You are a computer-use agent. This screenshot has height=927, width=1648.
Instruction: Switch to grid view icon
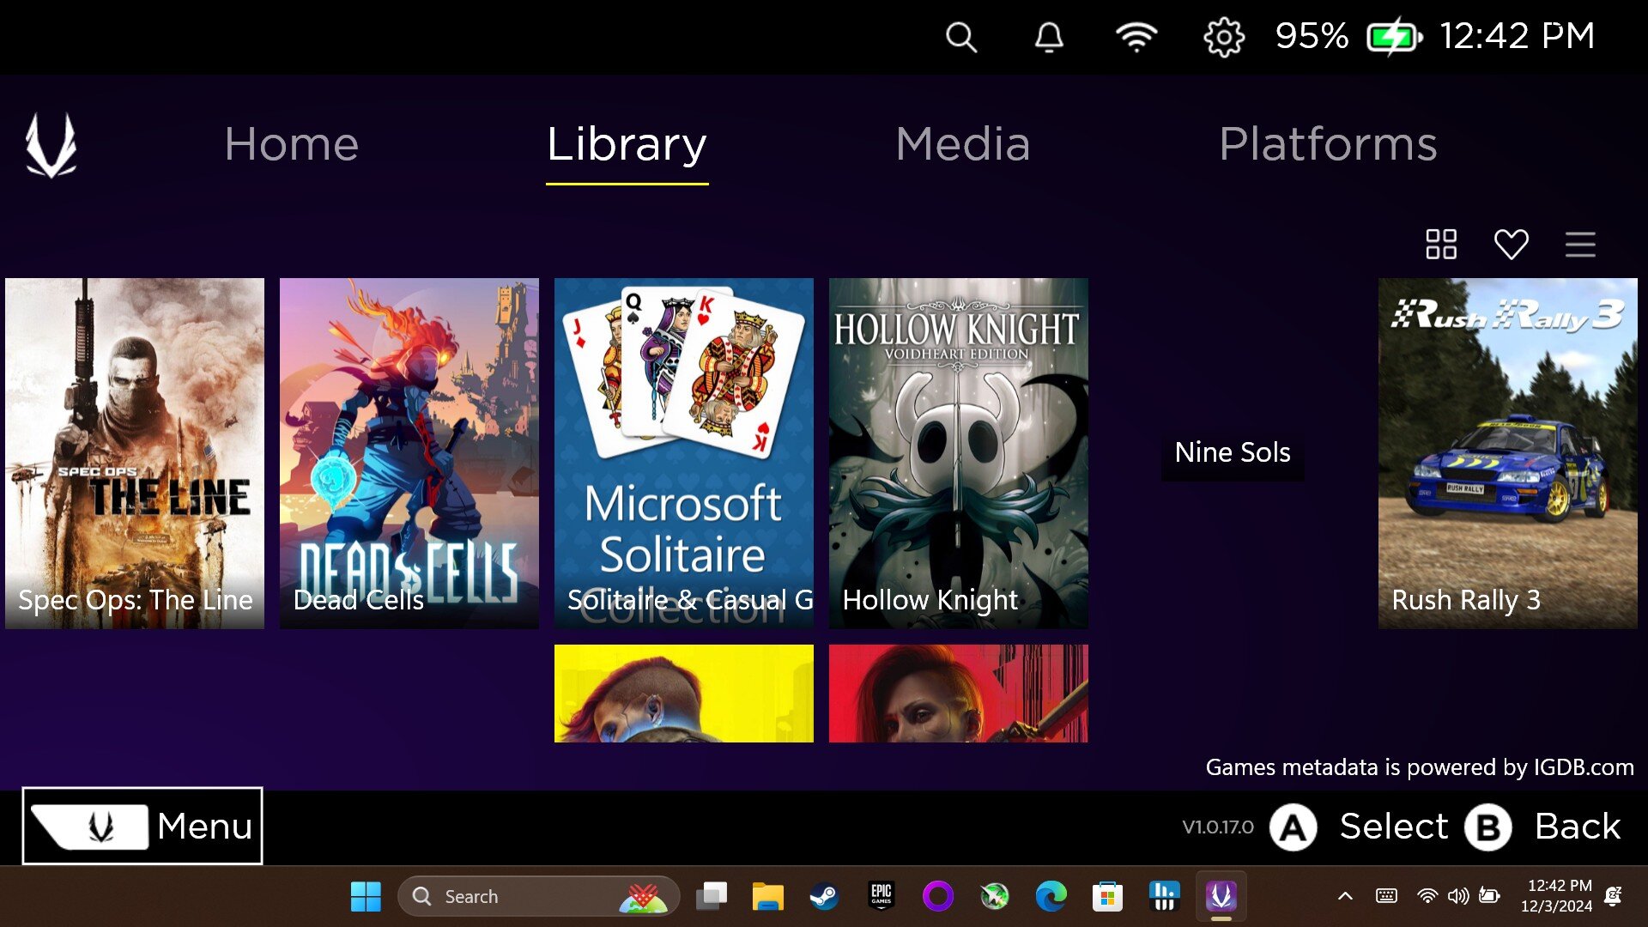pos(1441,244)
